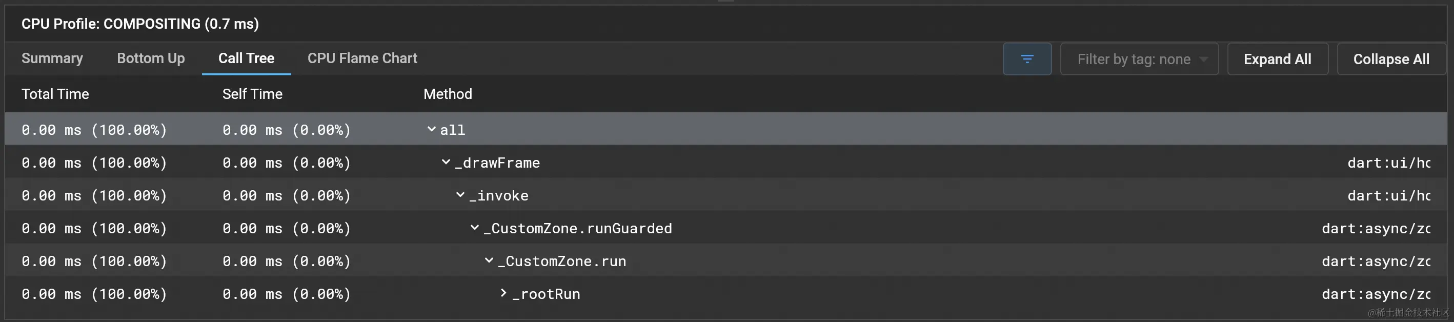Collapse the _drawFrame node chevron
Viewport: 1454px width, 322px height.
[x=446, y=162]
